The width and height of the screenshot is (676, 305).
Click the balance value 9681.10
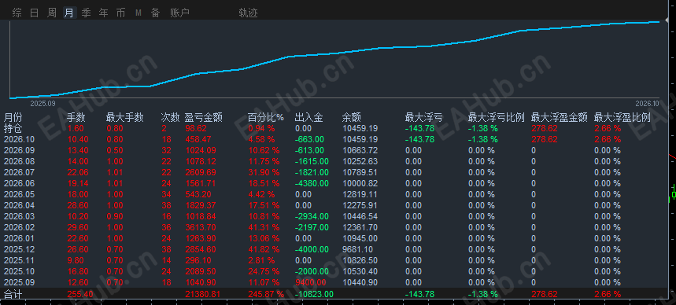pos(357,249)
